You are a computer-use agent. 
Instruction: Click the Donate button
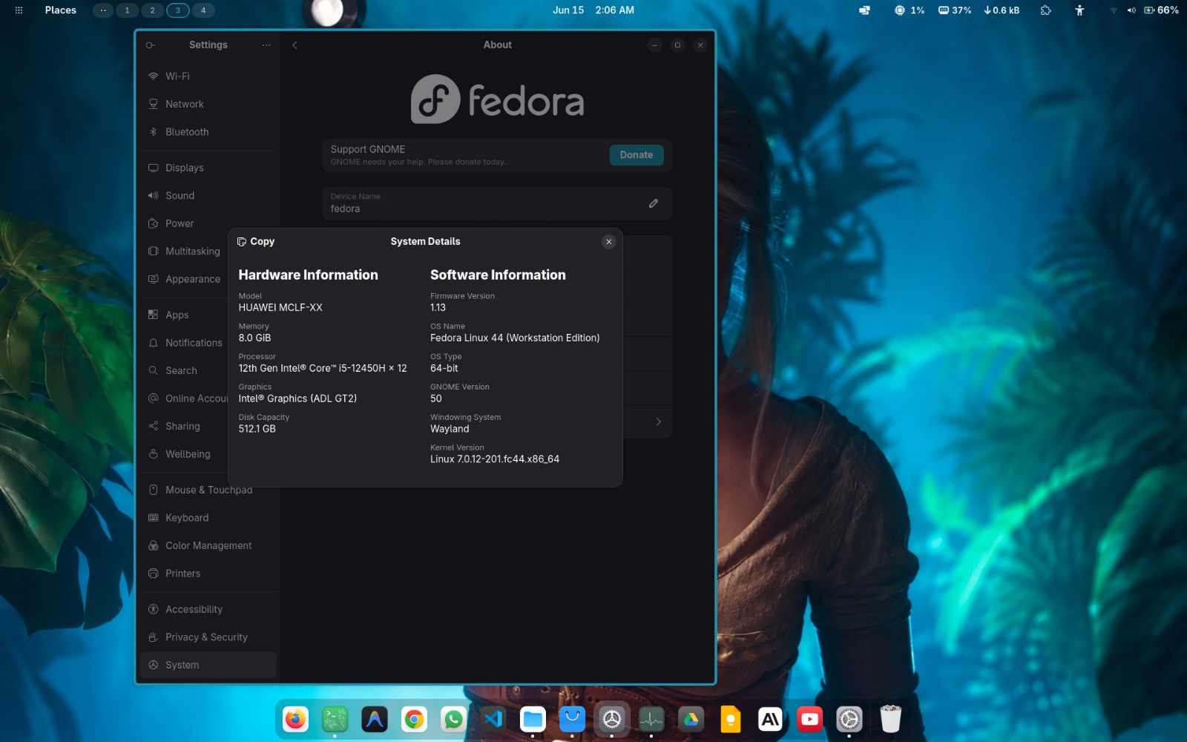(637, 155)
